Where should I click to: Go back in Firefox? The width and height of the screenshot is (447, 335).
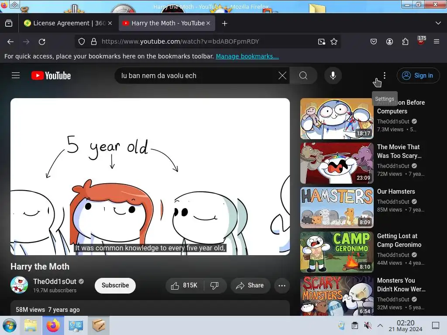coord(10,42)
